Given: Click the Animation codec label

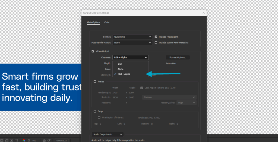Looking at the screenshot, I should click(171, 64).
